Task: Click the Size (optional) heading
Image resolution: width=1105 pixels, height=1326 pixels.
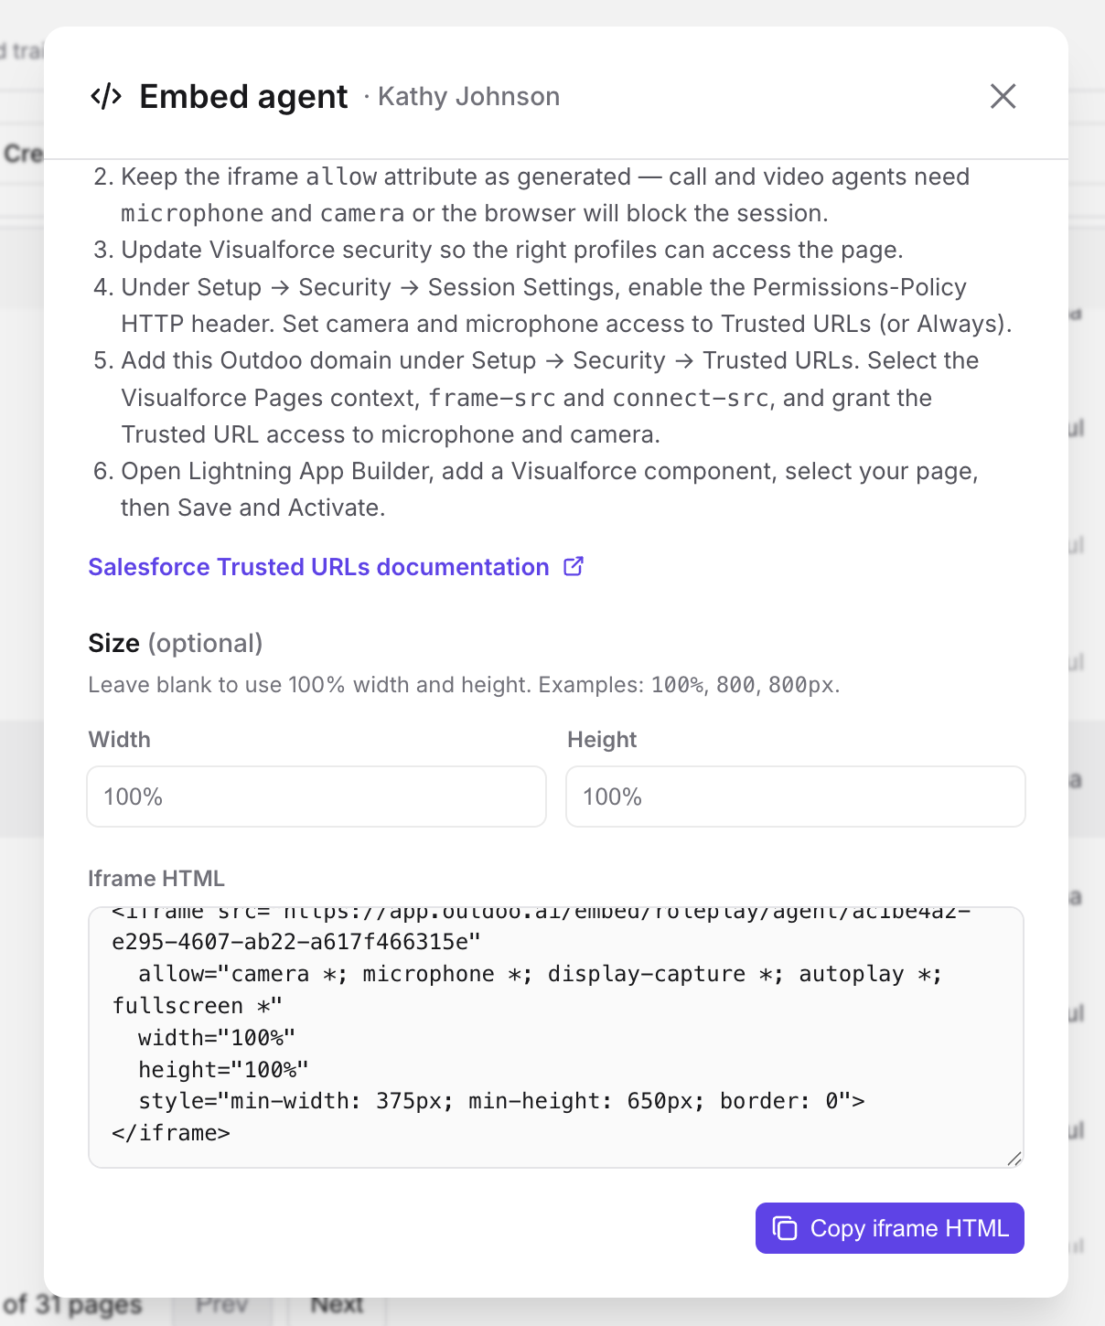Action: pos(176,644)
